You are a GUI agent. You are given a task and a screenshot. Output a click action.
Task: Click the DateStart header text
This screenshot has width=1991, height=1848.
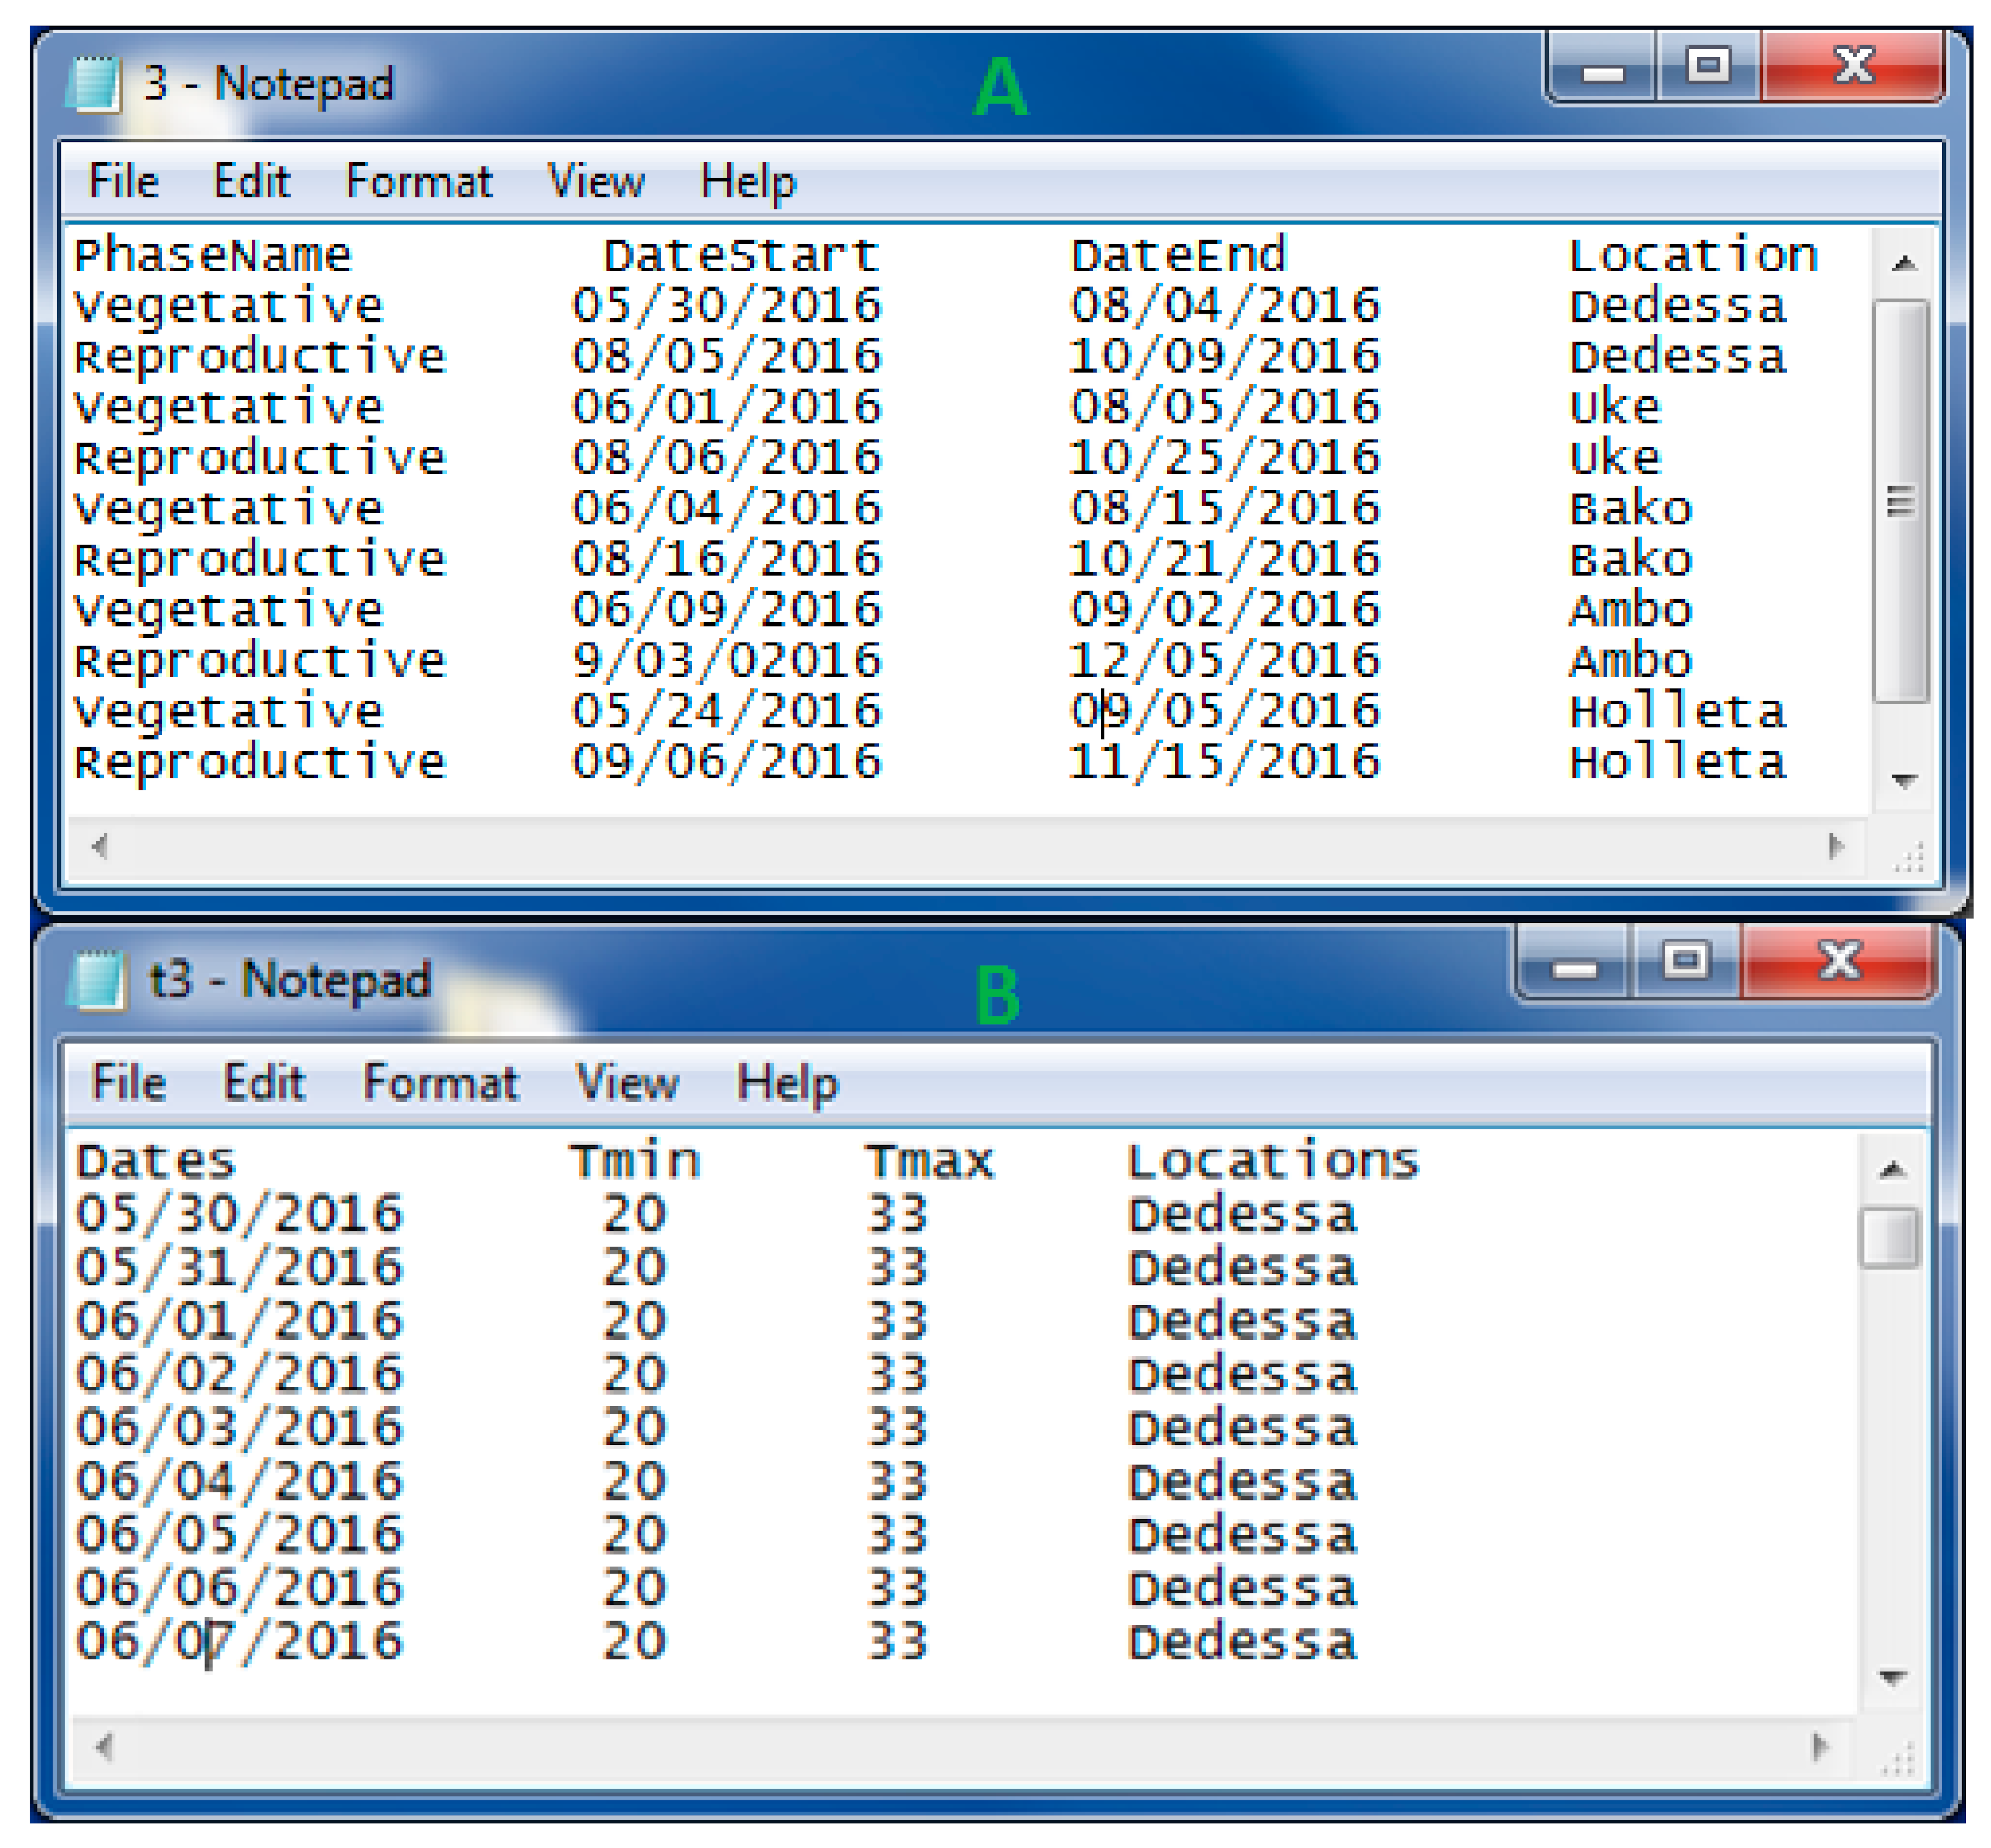coord(742,256)
